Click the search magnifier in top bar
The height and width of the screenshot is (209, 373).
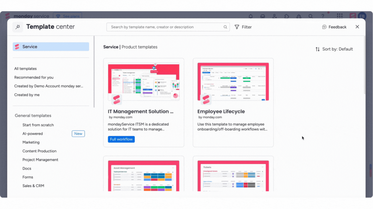pyautogui.click(x=311, y=16)
